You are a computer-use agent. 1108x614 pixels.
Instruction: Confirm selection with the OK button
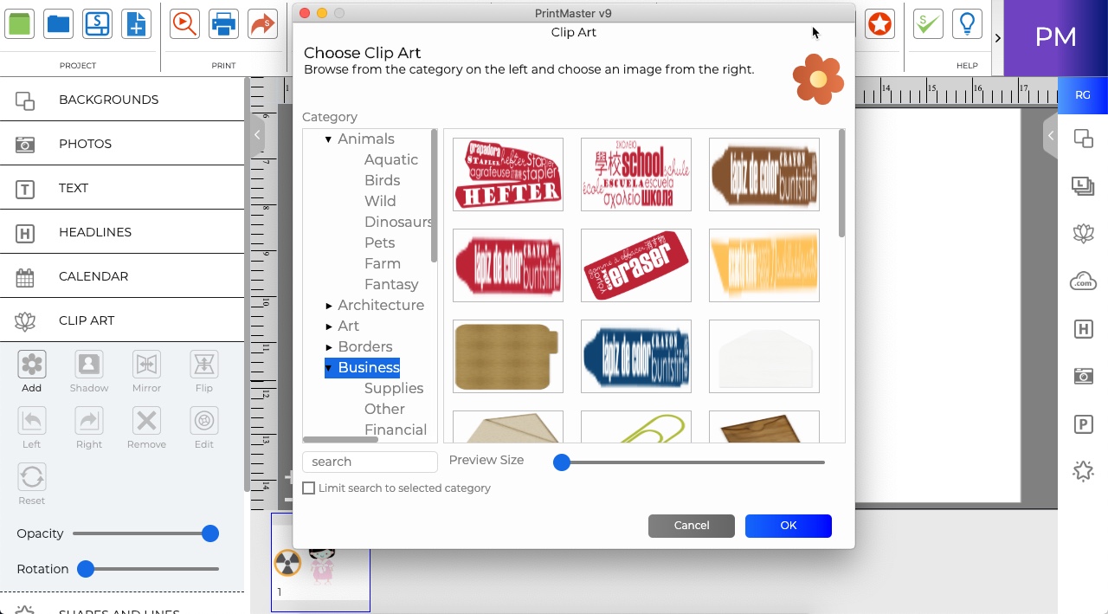coord(788,526)
